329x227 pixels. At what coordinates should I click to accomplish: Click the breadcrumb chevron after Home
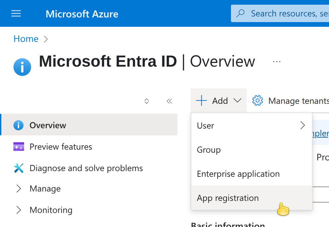tap(46, 39)
